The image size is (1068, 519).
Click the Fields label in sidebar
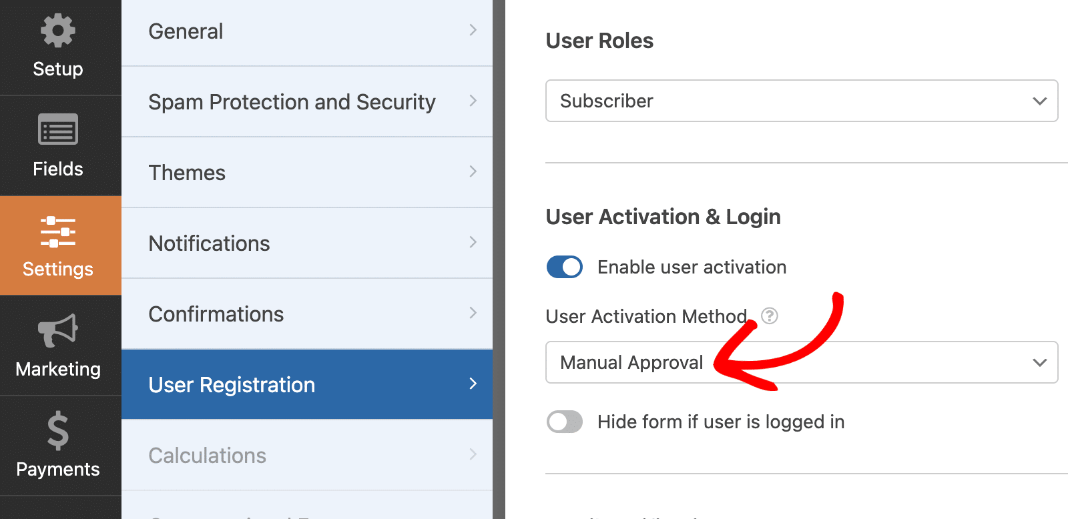tap(58, 169)
